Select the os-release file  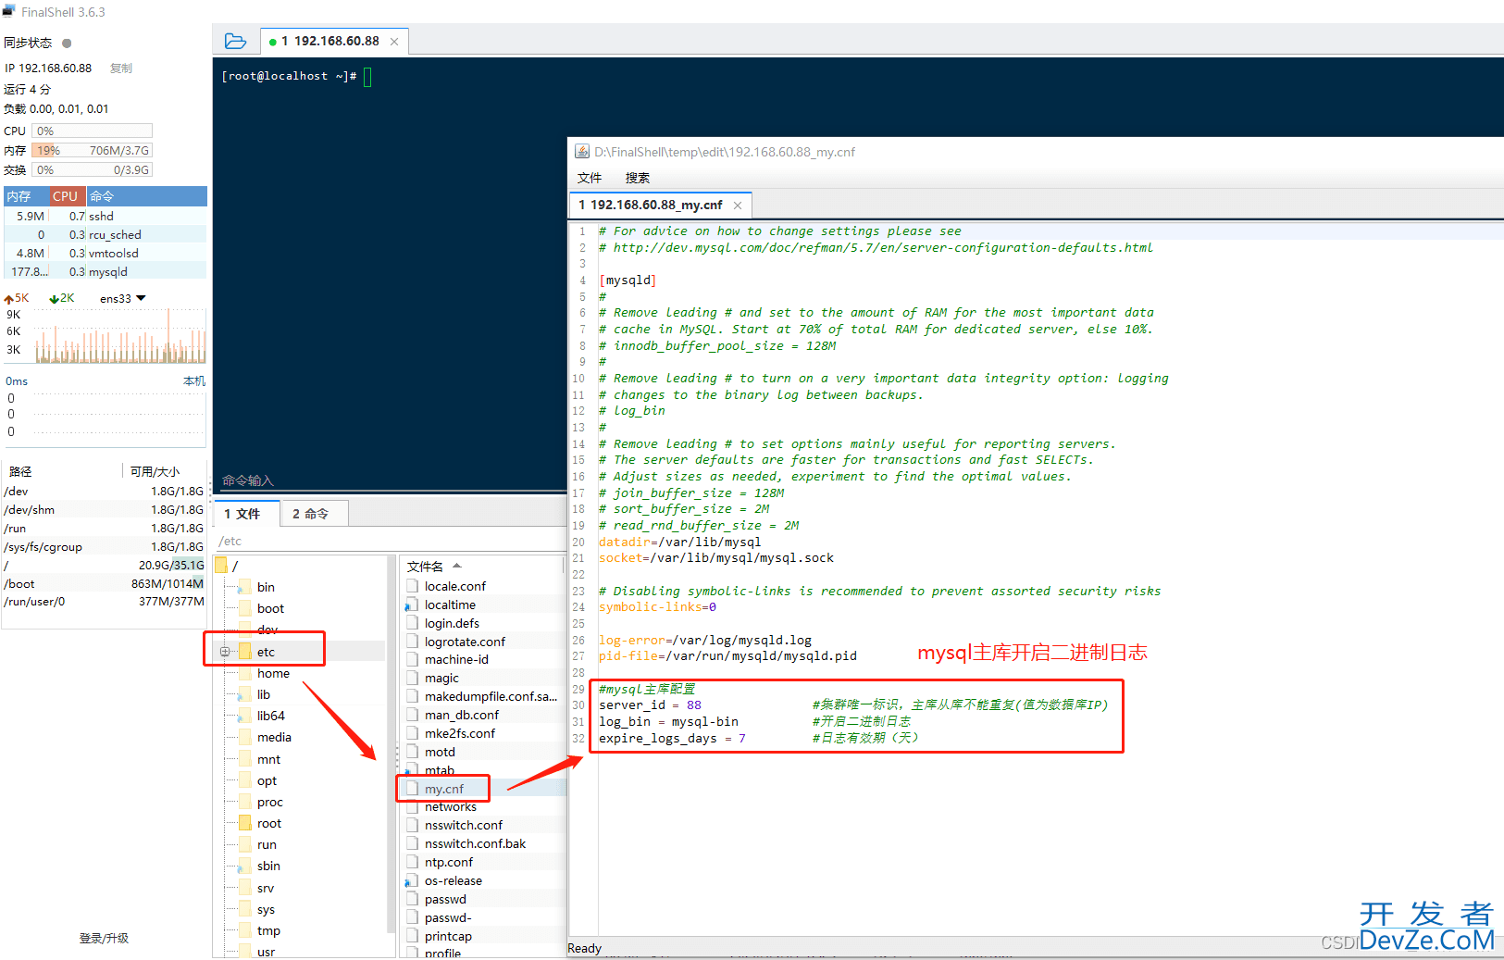point(454,880)
